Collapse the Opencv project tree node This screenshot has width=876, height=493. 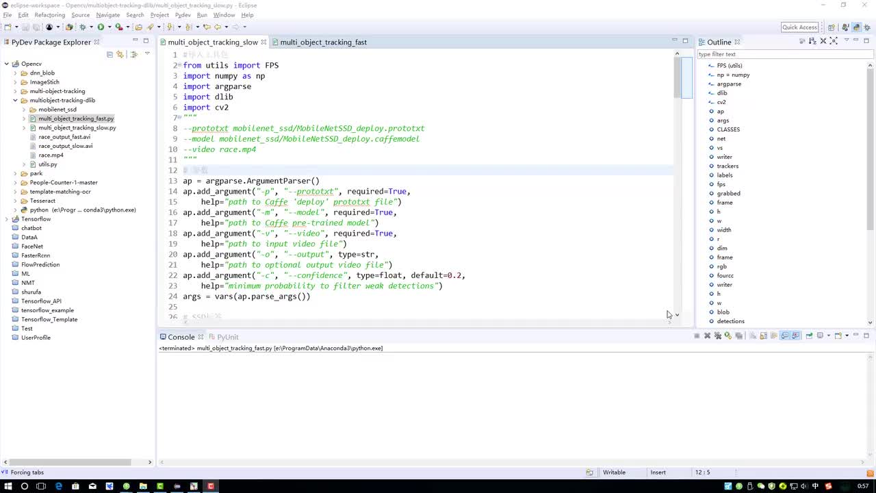point(7,64)
